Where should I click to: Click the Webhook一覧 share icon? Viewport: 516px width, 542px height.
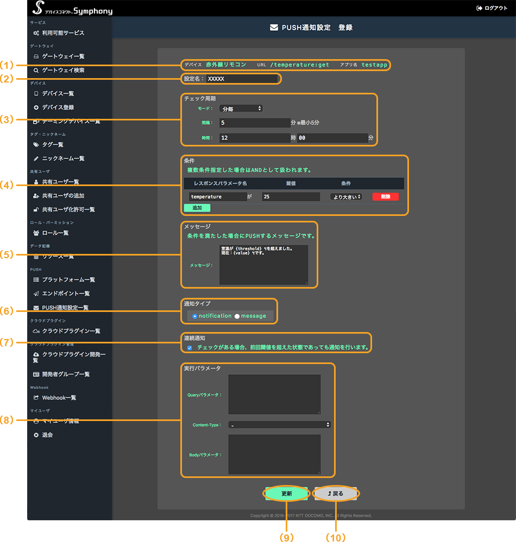point(36,398)
